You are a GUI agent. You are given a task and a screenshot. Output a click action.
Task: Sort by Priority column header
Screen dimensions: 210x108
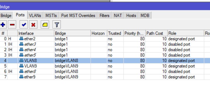tap(135, 33)
